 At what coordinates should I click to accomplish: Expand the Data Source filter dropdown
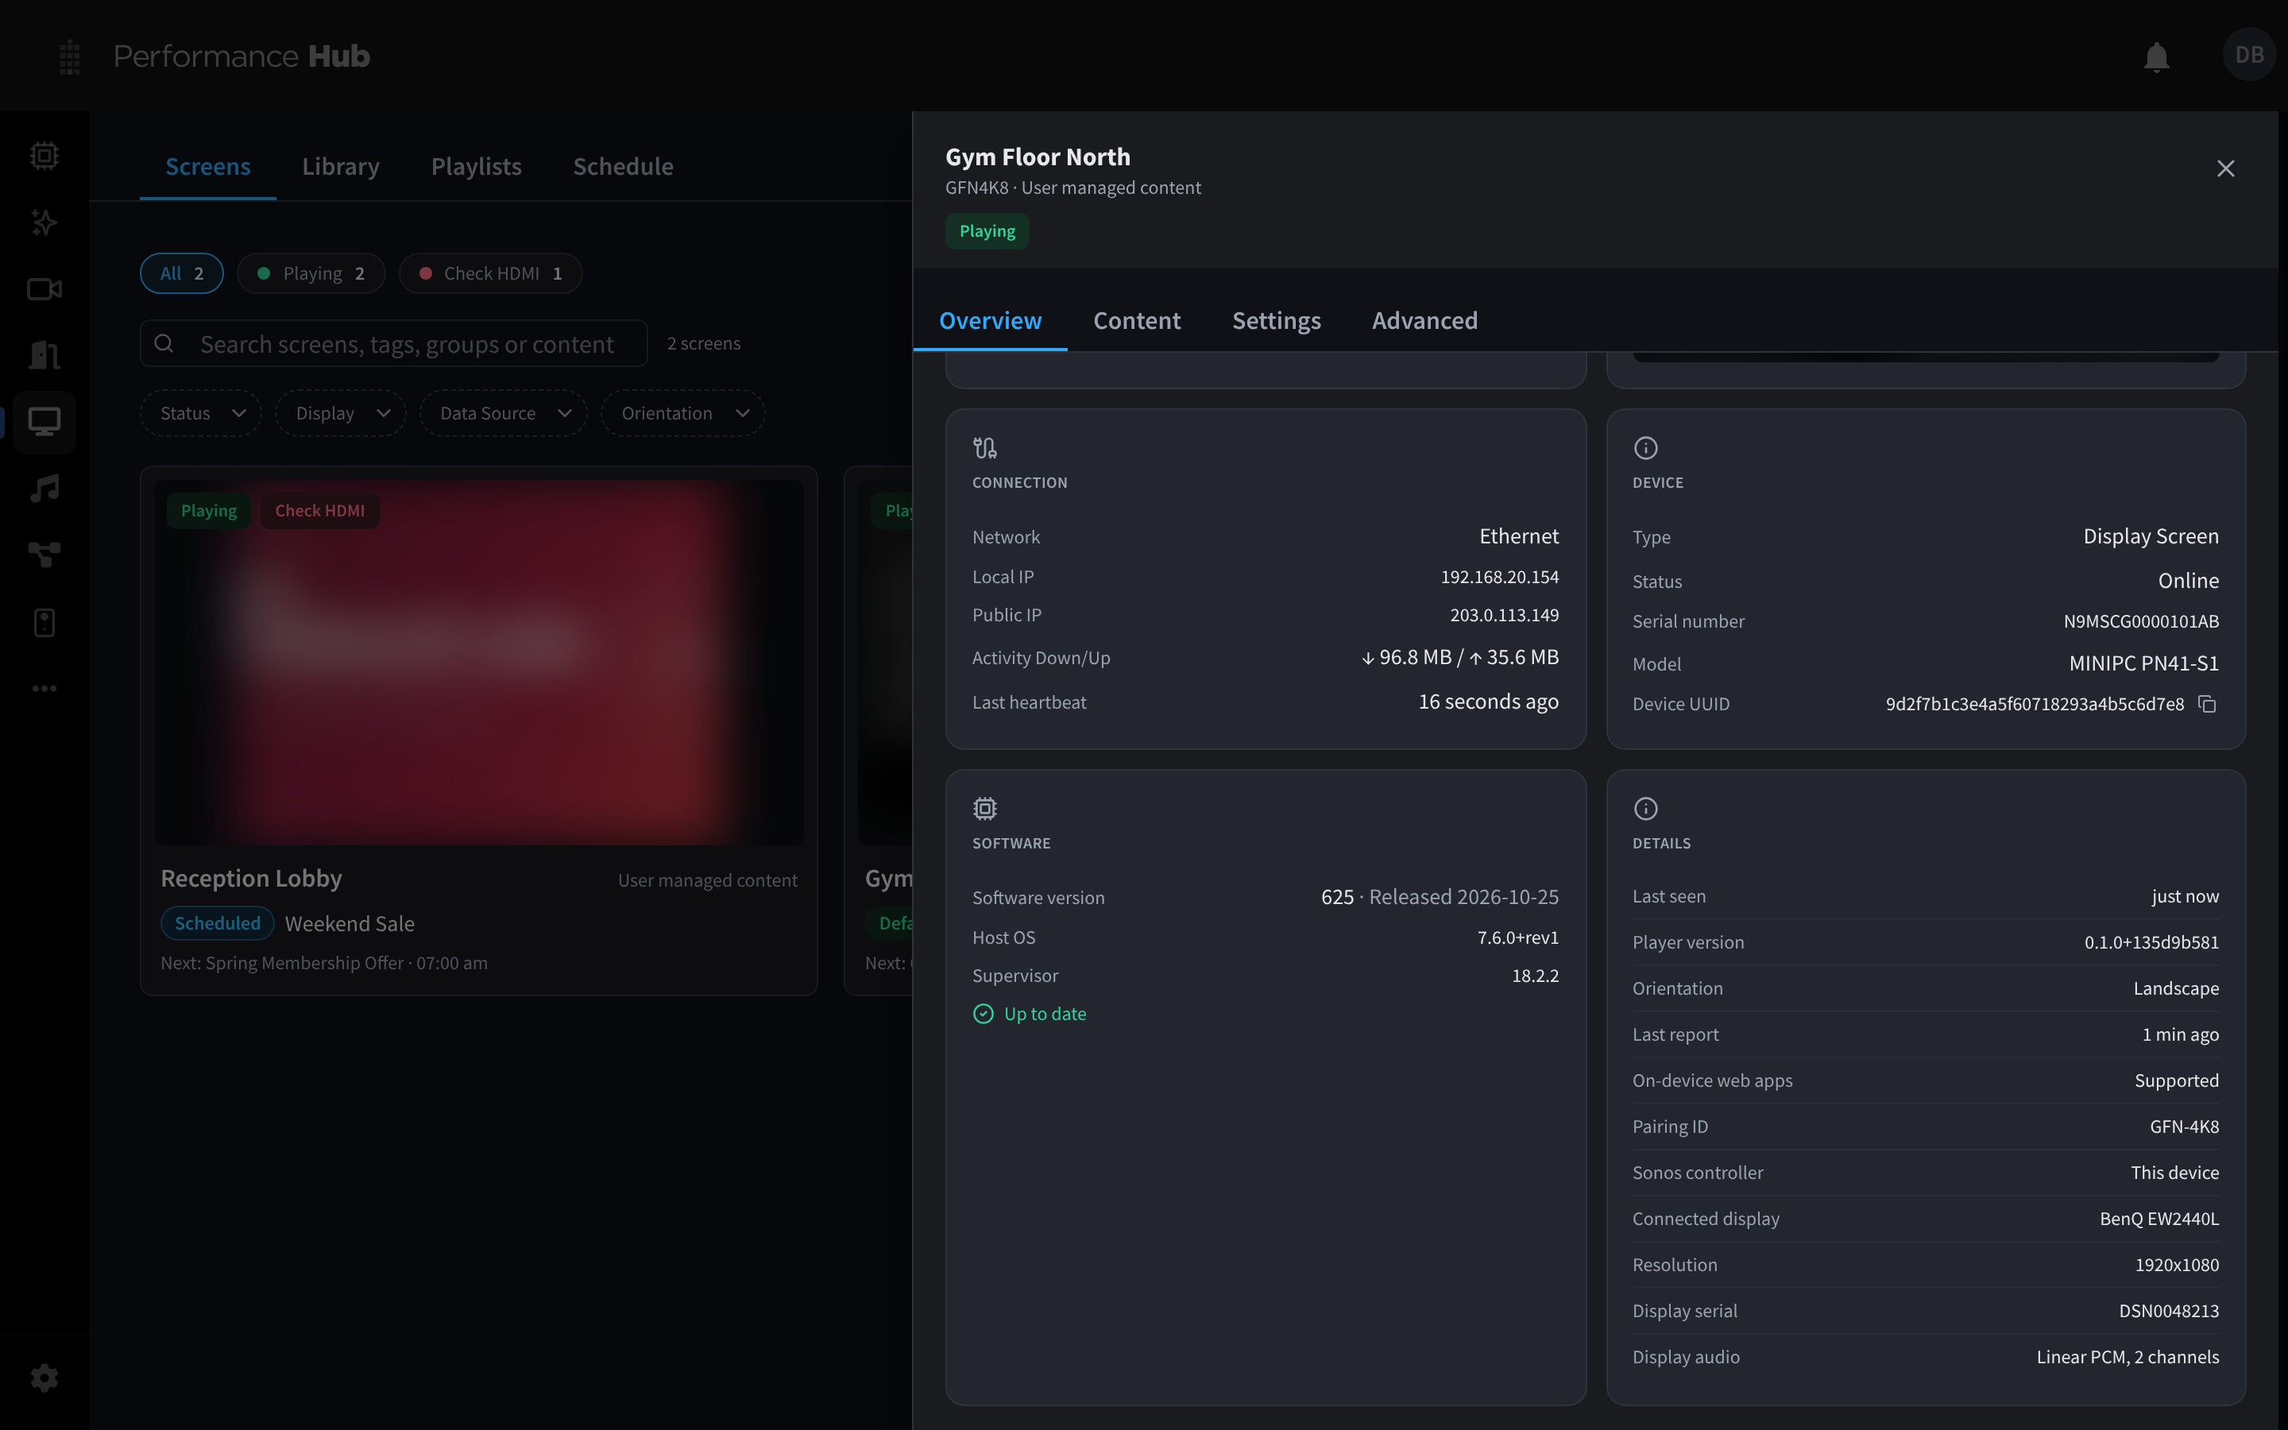[504, 413]
